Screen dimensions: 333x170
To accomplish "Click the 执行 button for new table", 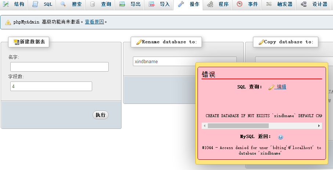I will 101,115.
